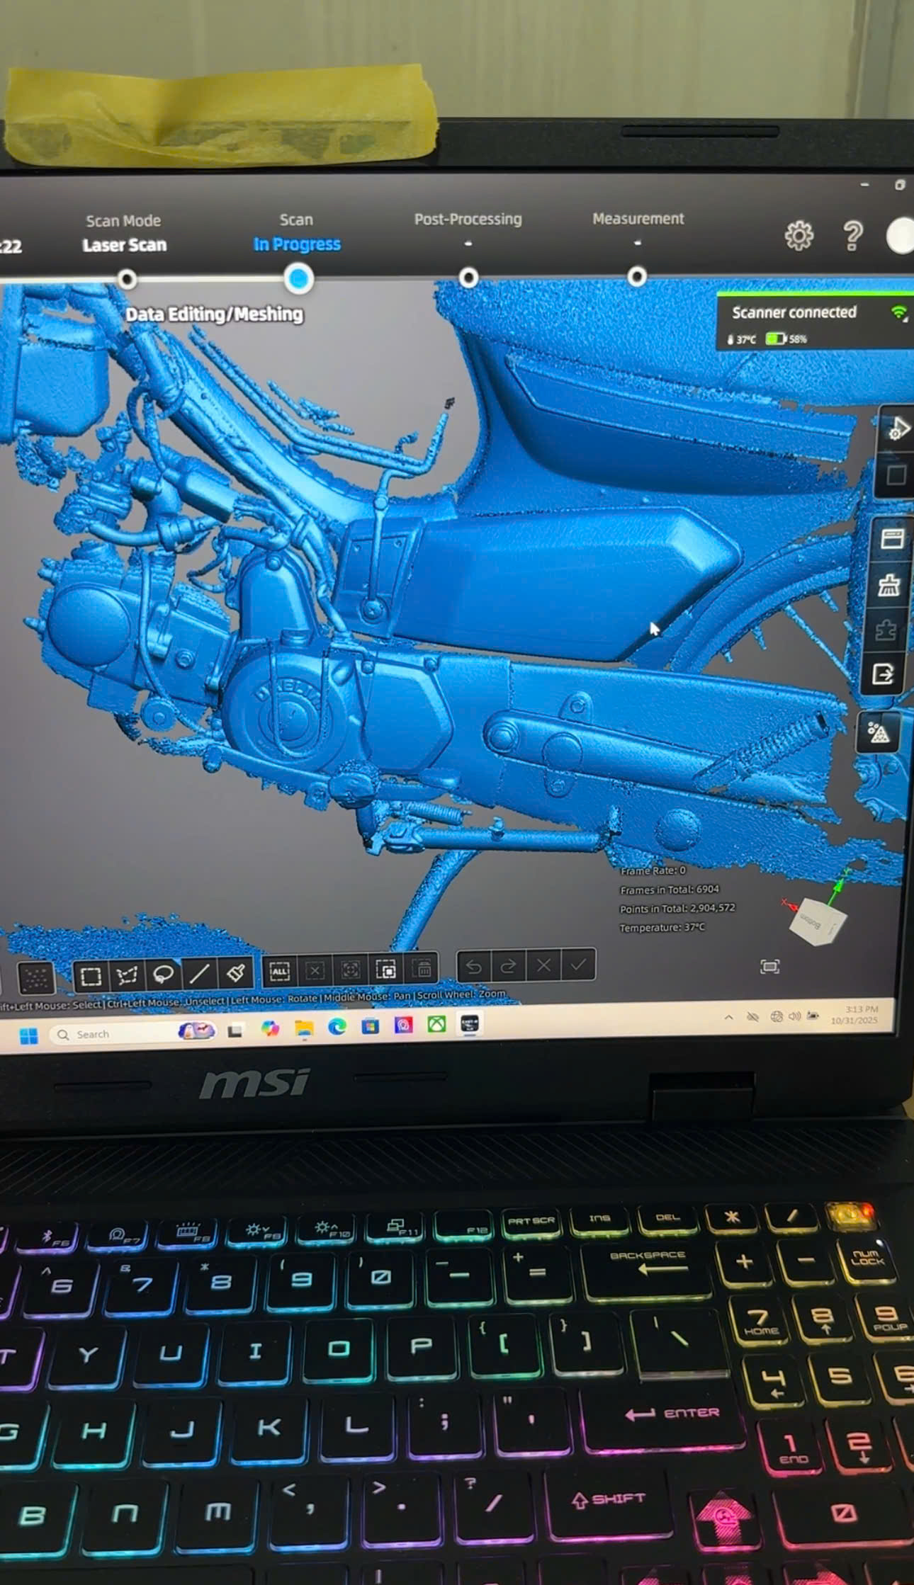Start scan using play-gear icon
914x1585 pixels.
[x=898, y=428]
